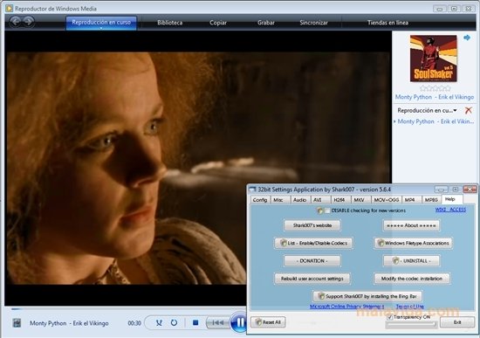This screenshot has width=480, height=338.
Task: Open the Copiar tab
Action: click(x=218, y=23)
